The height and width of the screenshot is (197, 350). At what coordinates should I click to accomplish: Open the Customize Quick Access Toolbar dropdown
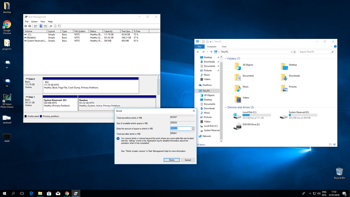[211, 41]
